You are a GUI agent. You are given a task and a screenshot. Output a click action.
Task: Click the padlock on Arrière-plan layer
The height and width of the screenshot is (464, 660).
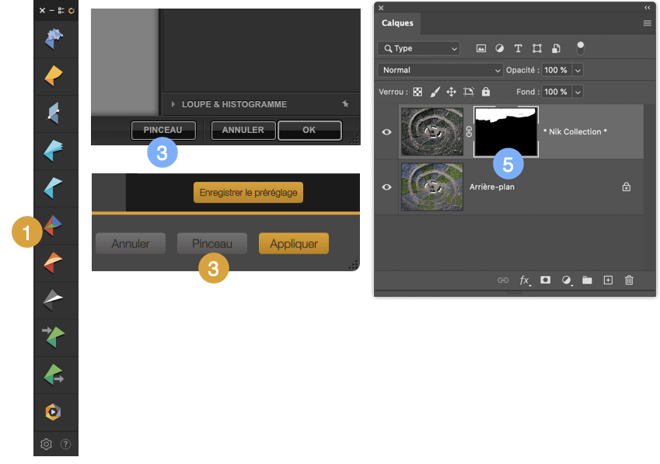pos(627,187)
